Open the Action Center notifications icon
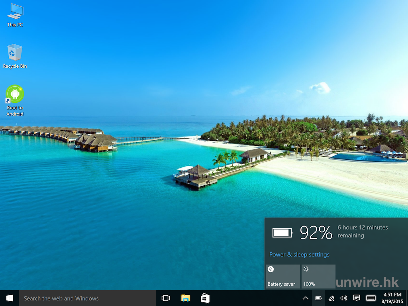The width and height of the screenshot is (408, 306). click(x=357, y=298)
